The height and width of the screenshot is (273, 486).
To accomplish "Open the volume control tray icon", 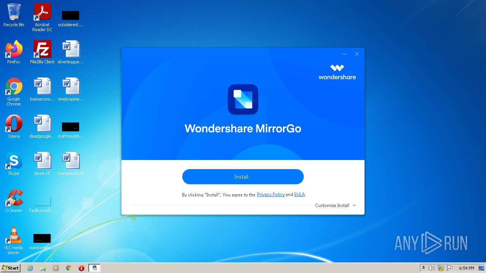I will click(432, 268).
